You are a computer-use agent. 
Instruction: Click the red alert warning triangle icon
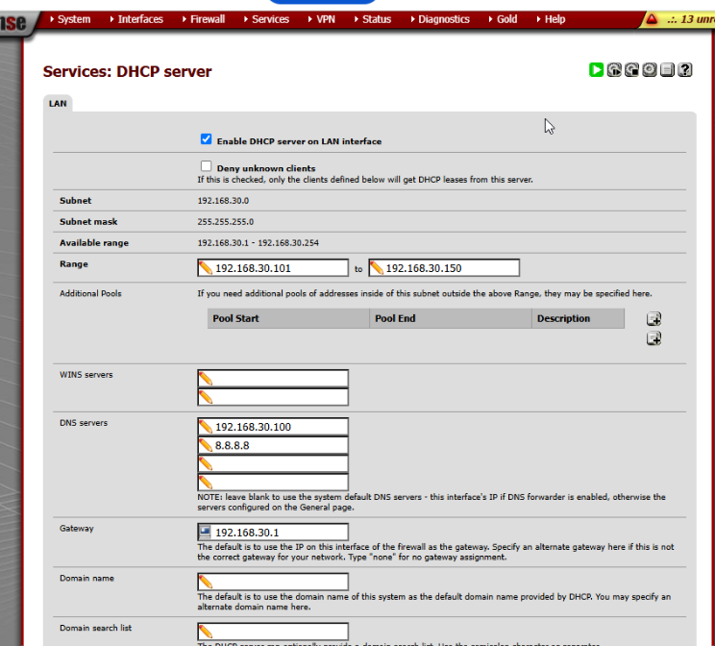[652, 19]
